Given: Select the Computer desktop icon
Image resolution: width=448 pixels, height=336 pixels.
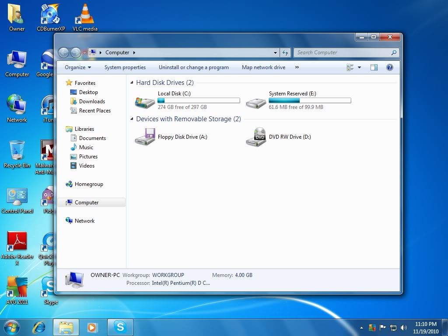Looking at the screenshot, I should coord(17,63).
